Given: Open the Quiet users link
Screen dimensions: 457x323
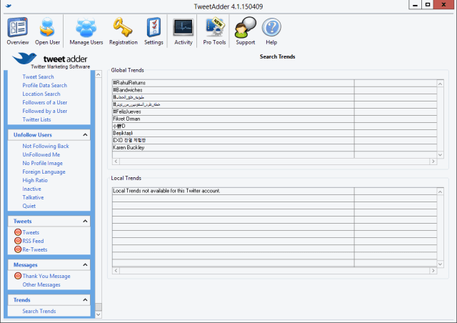Looking at the screenshot, I should tap(29, 206).
